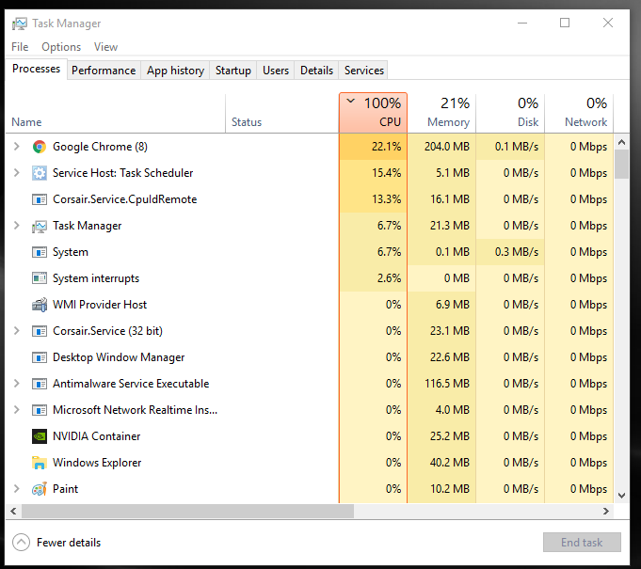Sort by the Name column header
The image size is (641, 569).
pyautogui.click(x=115, y=114)
